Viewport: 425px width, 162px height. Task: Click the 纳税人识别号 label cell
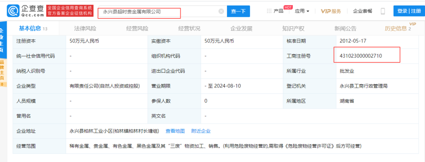(39, 71)
